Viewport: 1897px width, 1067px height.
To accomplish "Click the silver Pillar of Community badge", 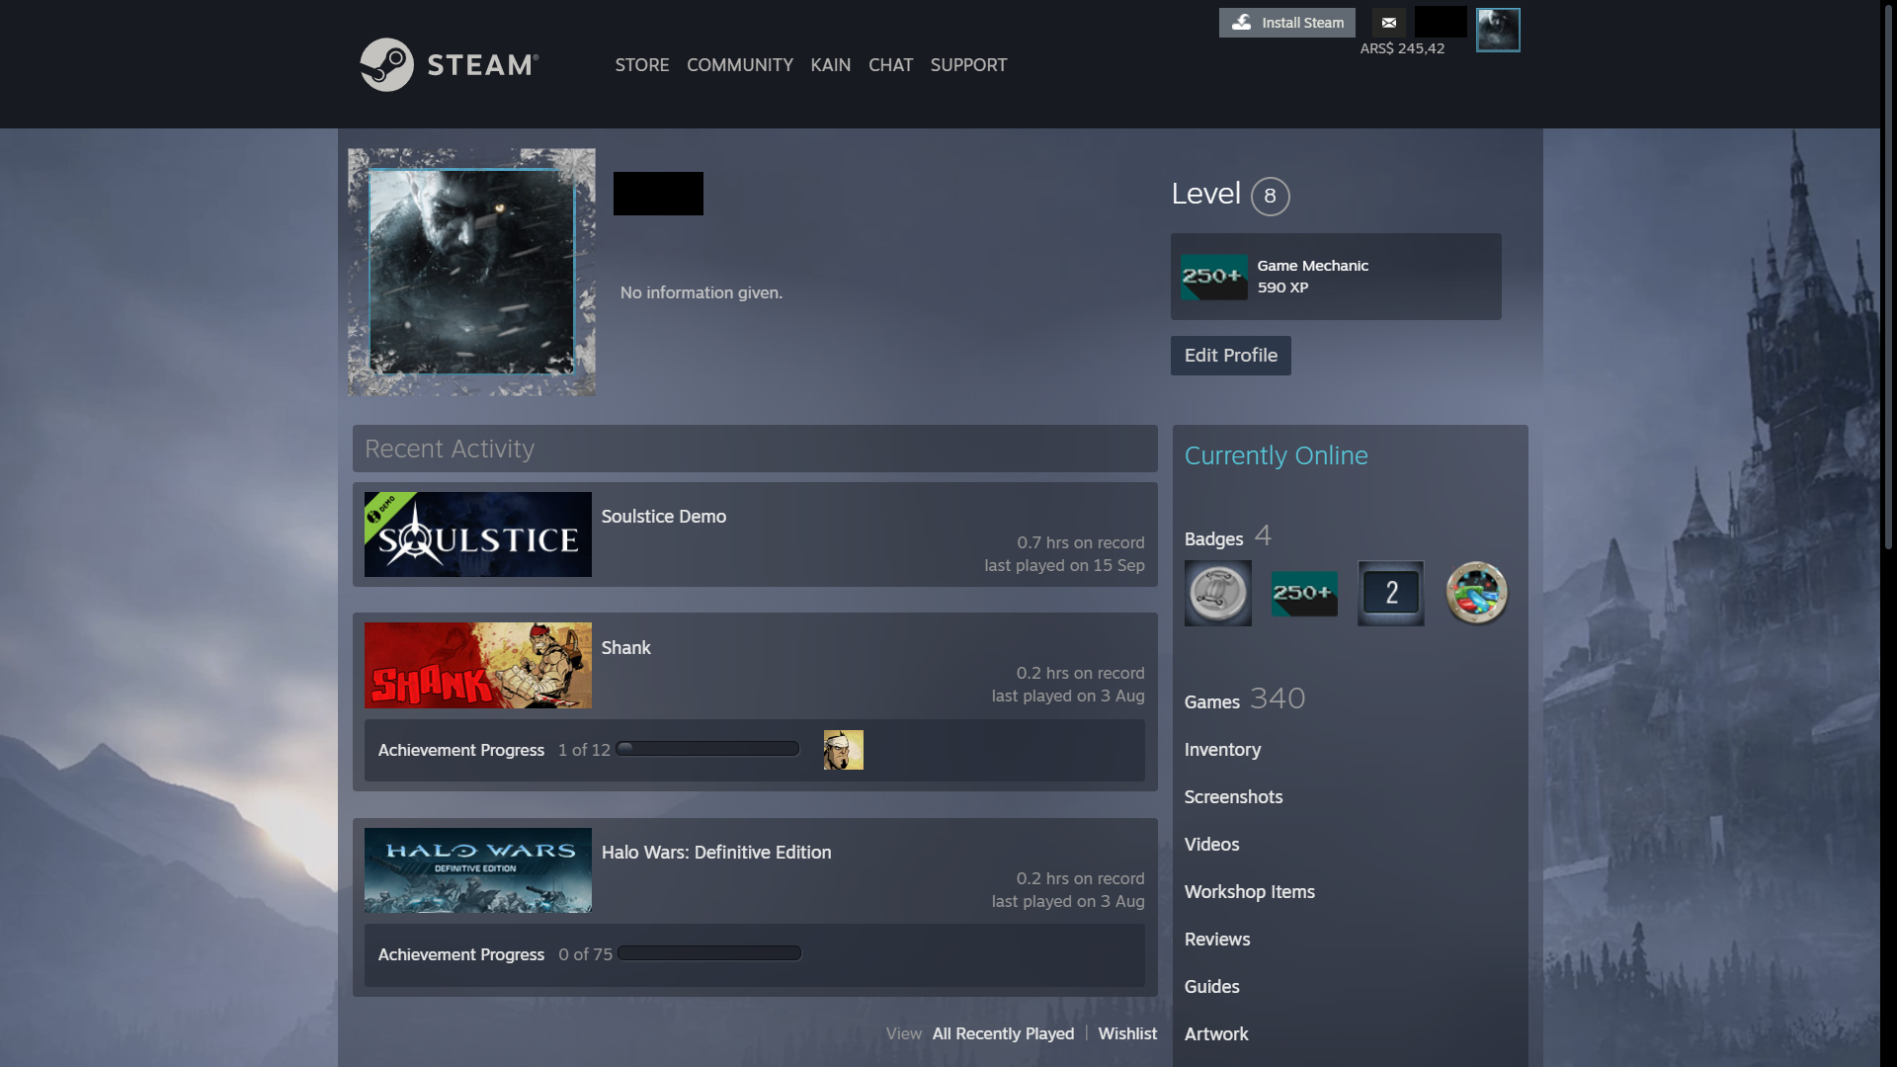I will coord(1218,593).
